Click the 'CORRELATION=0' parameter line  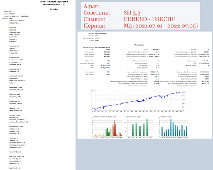pyautogui.click(x=15, y=23)
